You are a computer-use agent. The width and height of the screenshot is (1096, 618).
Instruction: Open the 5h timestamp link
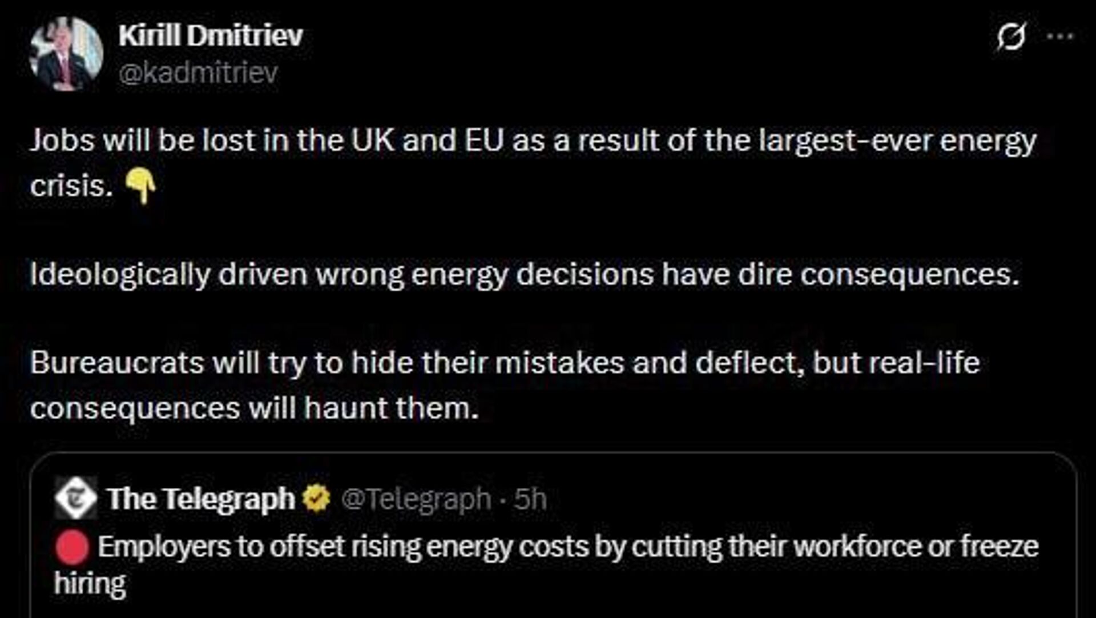[x=530, y=499]
